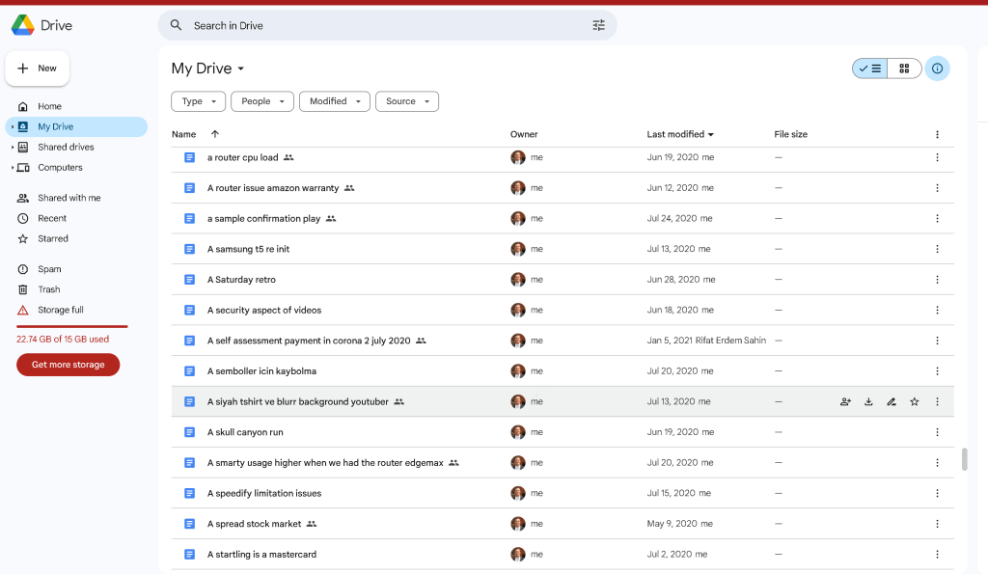Expand My Drive tree in sidebar

tap(12, 126)
